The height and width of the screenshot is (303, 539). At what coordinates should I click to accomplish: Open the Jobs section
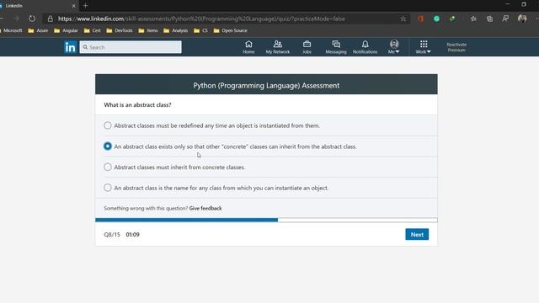[x=307, y=47]
